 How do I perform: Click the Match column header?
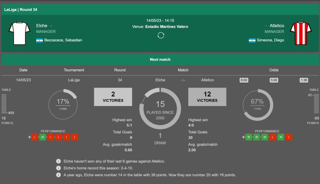(183, 70)
